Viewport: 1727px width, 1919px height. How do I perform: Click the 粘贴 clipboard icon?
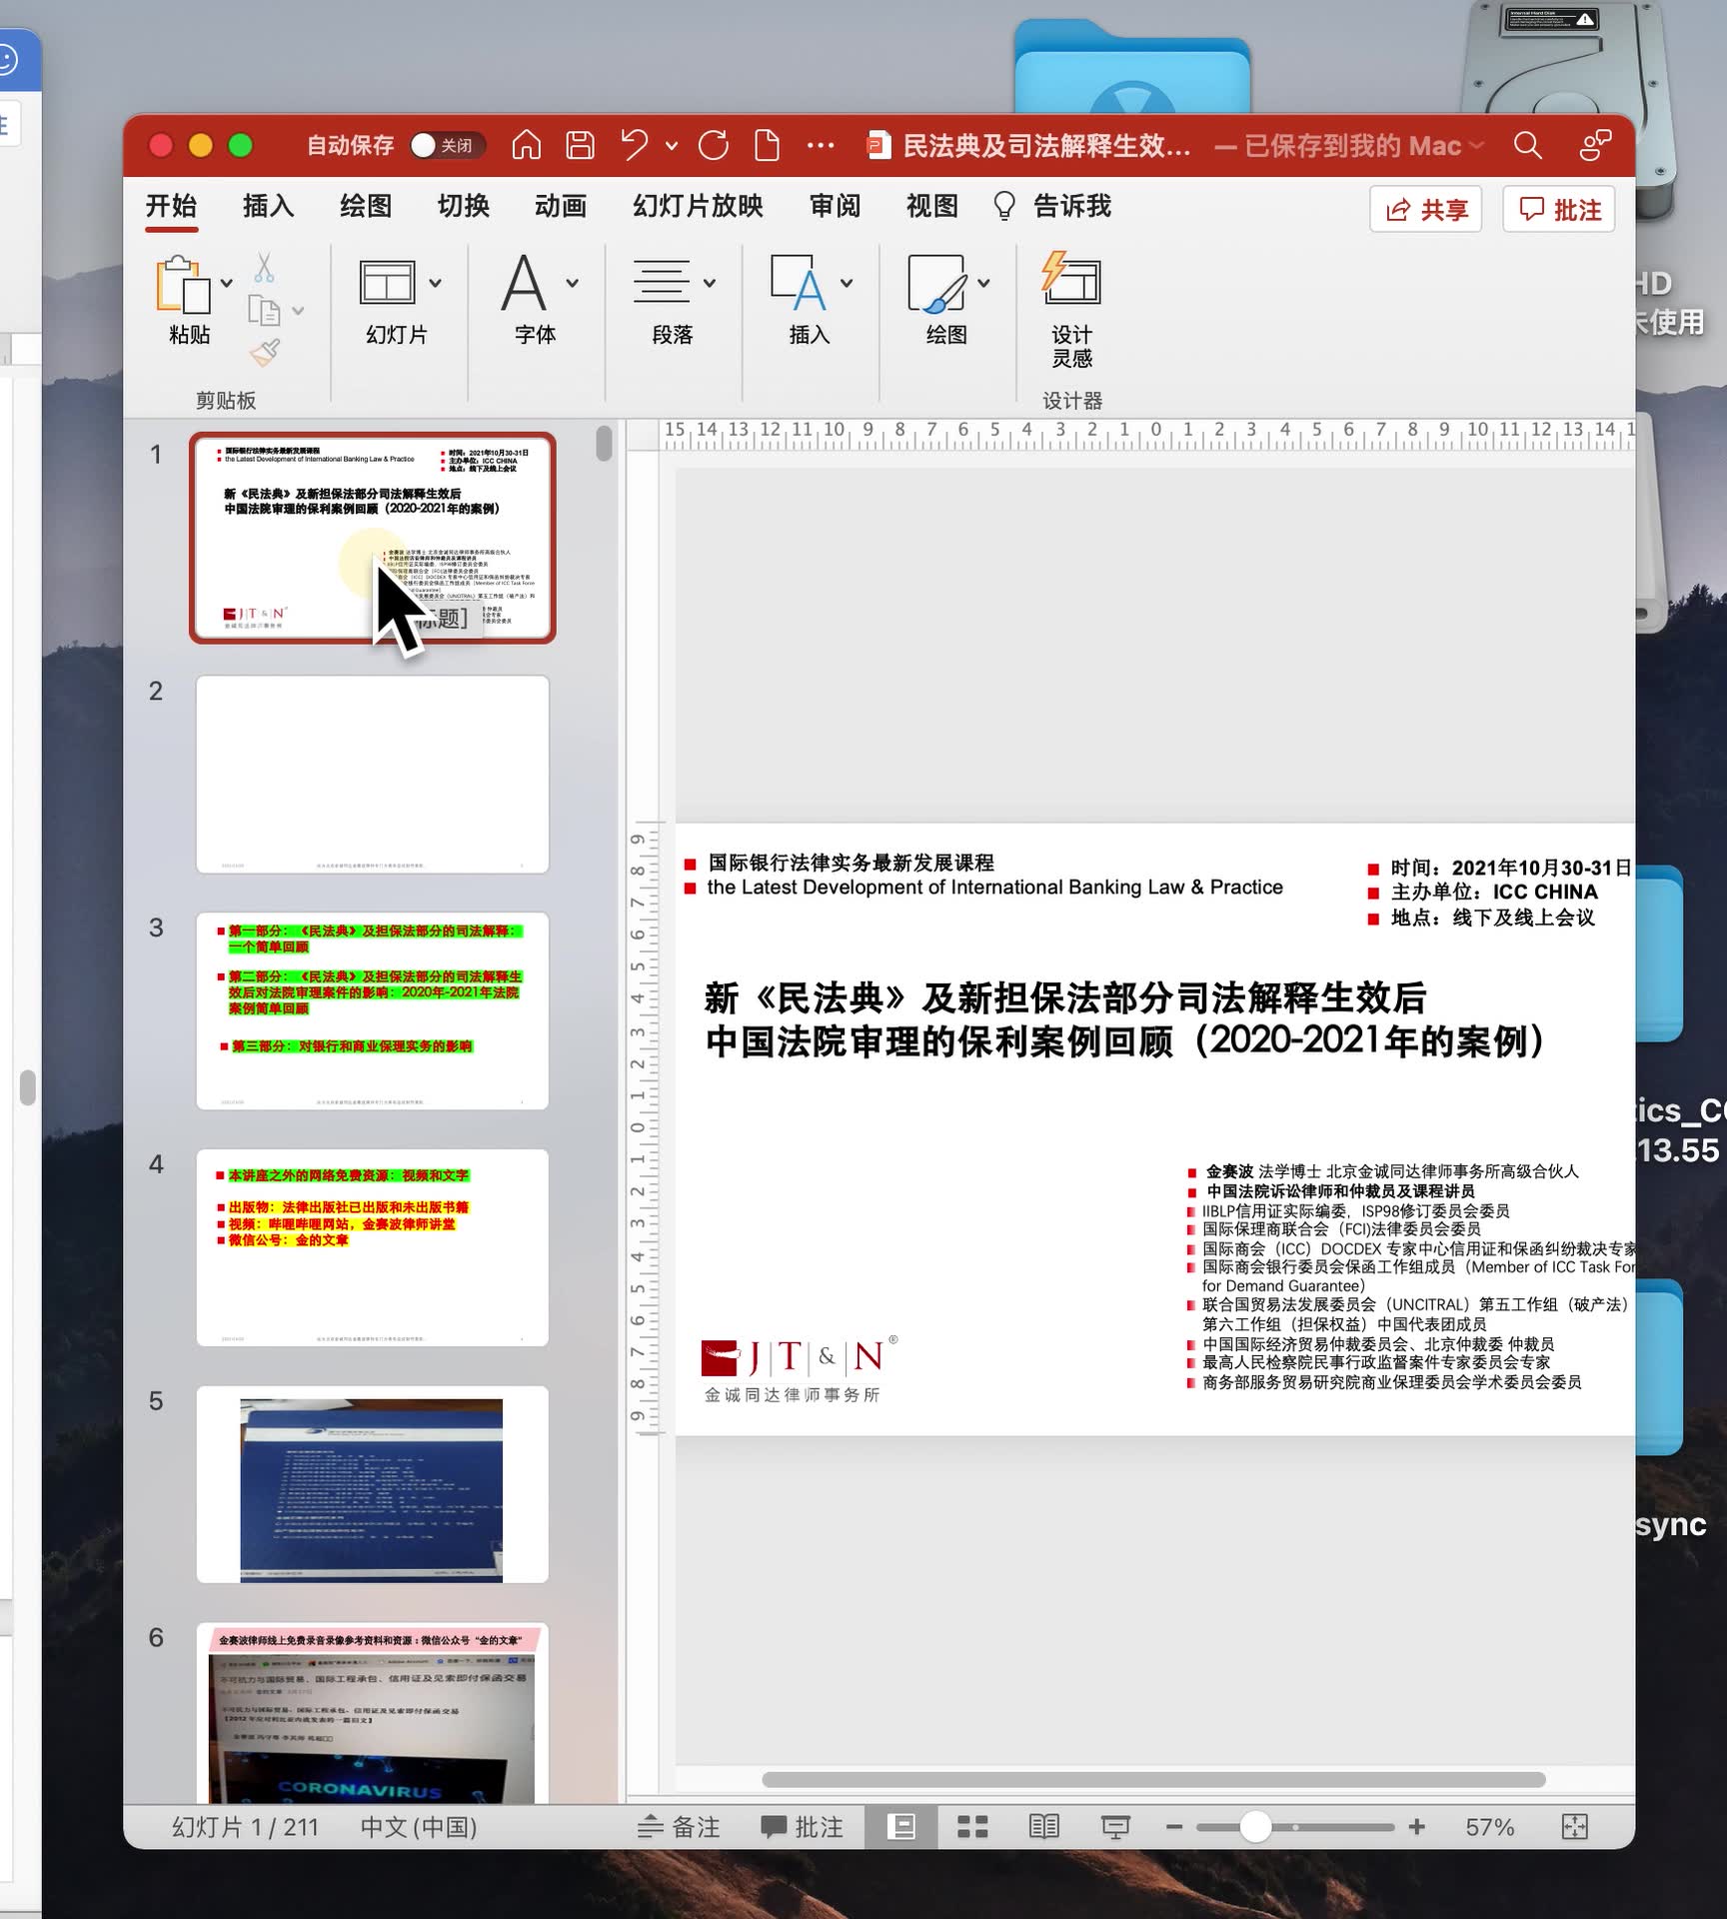click(183, 285)
